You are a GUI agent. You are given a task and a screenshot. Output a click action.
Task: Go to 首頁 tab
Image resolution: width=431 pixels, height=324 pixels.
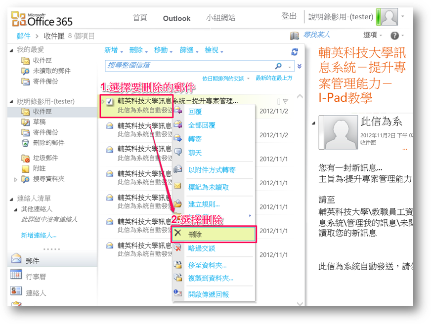(140, 18)
